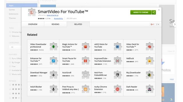Image resolution: width=183 pixels, height=102 pixels.
Task: Click the Download Manager title
Action: [x=39, y=73]
